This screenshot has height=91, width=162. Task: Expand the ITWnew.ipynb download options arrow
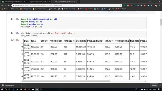(22, 85)
